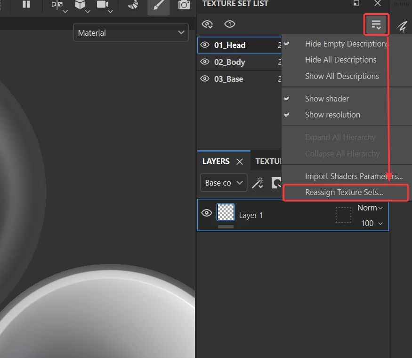
Task: Open the layer opacity 100 dropdown
Action: click(x=372, y=223)
